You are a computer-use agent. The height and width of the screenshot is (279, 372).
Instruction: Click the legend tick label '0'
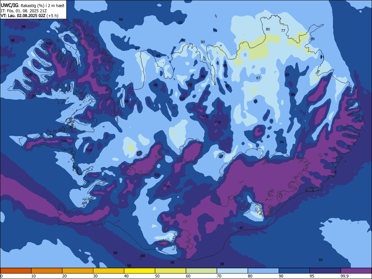pyautogui.click(x=1, y=276)
